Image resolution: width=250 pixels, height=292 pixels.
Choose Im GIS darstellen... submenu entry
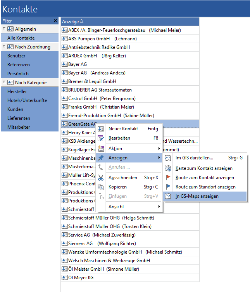[x=205, y=158]
